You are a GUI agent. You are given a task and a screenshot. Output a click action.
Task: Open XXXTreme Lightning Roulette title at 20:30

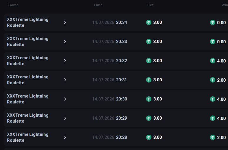28,99
